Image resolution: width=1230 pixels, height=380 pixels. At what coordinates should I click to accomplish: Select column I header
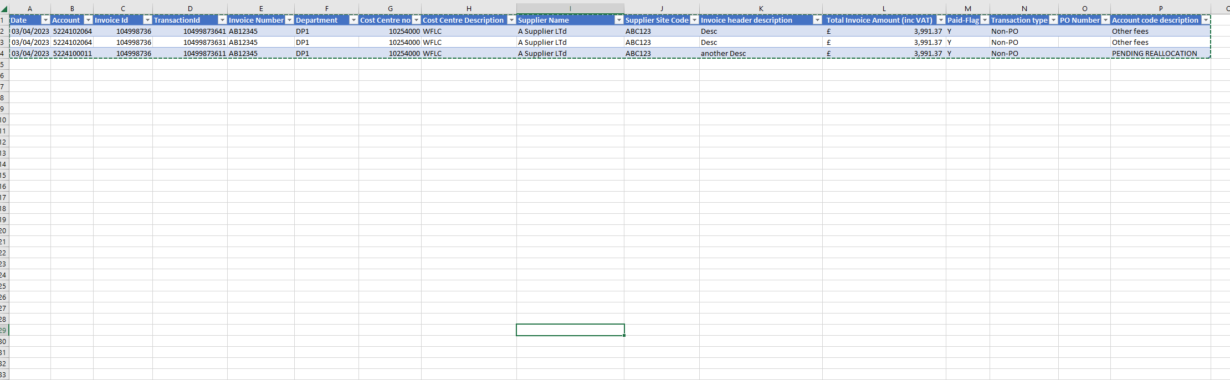(x=570, y=8)
